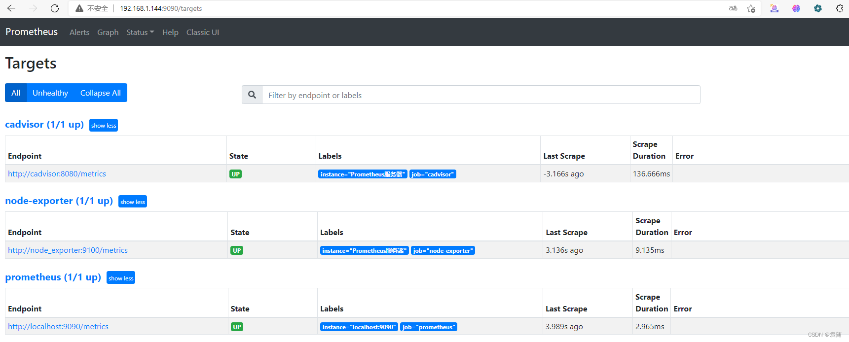Screen dimensions: 849x342
Task: Collapse prometheus group with show less
Action: pos(121,278)
